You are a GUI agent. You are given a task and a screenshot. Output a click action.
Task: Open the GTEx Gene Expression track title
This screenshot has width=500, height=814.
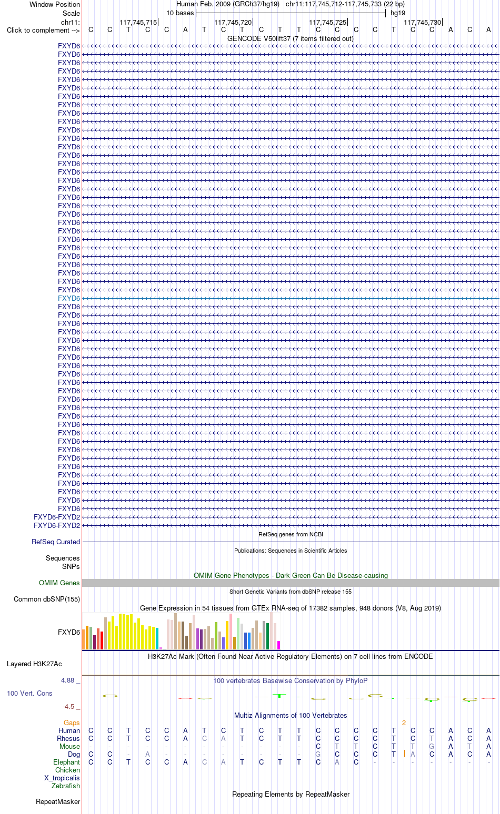[x=291, y=608]
